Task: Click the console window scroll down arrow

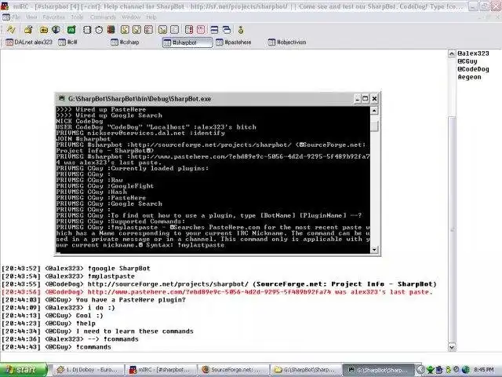Action: click(374, 250)
